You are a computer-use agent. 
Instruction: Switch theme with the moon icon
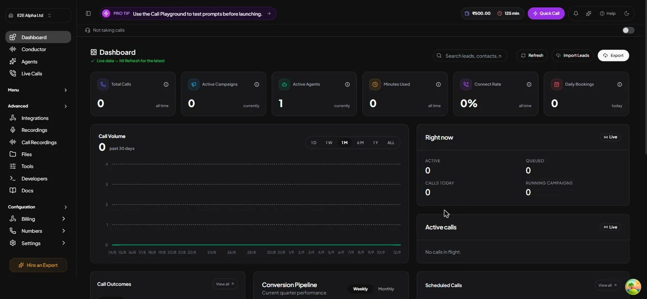click(x=627, y=14)
